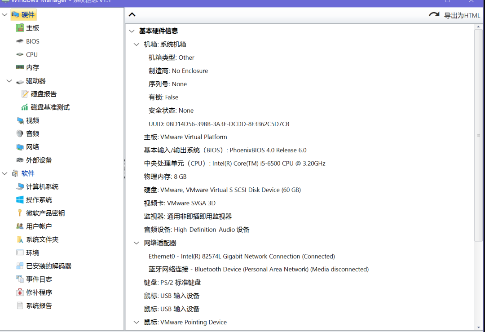Image resolution: width=485 pixels, height=332 pixels.
Task: Select the 微软产品密钥 label
Action: 45,213
